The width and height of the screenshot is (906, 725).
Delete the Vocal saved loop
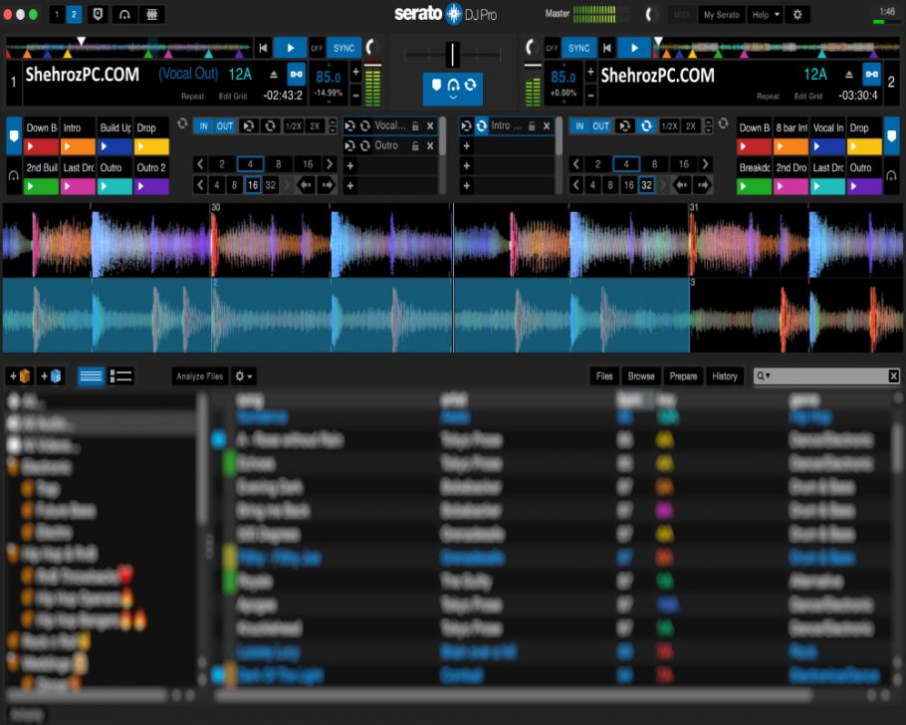[430, 126]
